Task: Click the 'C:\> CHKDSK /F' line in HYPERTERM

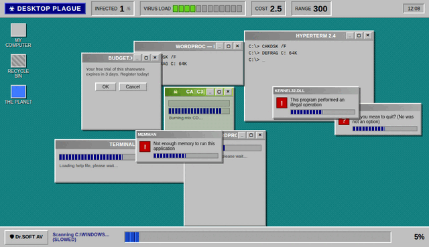Action: pyautogui.click(x=267, y=46)
